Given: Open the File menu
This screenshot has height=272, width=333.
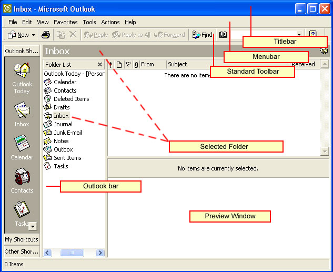Looking at the screenshot, I should point(13,22).
